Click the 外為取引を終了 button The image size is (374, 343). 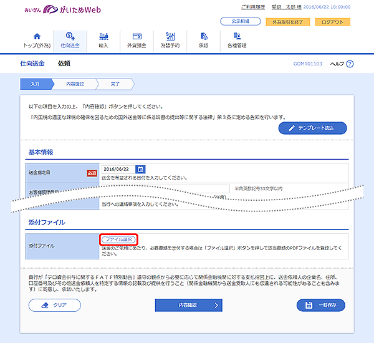coord(287,22)
